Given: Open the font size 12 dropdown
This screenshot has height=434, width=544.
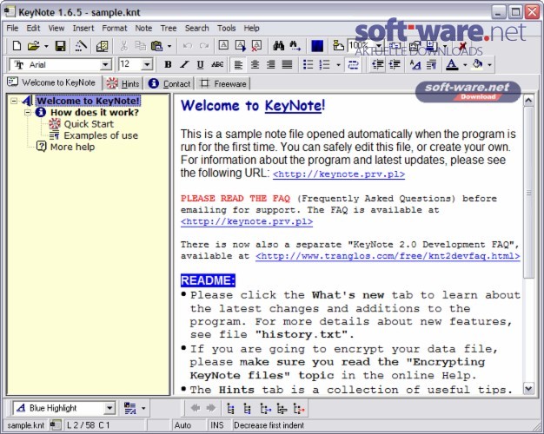Looking at the screenshot, I should click(147, 65).
